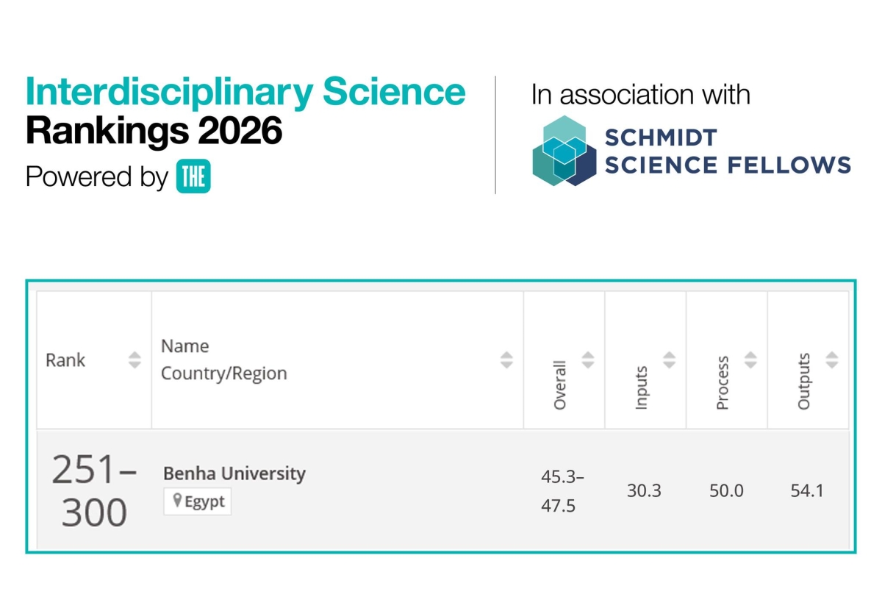Open the Benha University profile link

(234, 473)
